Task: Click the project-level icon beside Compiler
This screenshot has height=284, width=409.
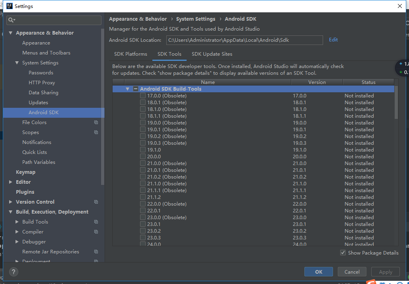Action: click(x=96, y=231)
